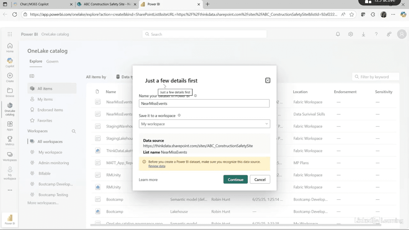
Task: Switch to the Govern tab
Action: coord(52,61)
